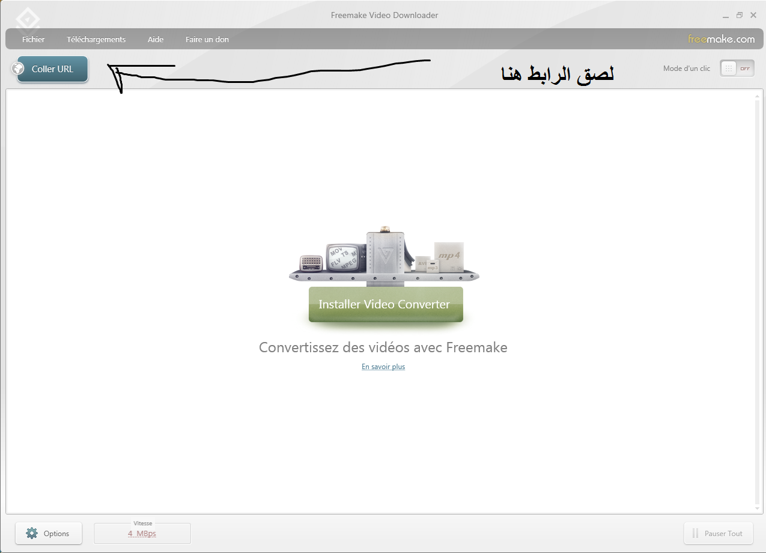Screen dimensions: 766x553
Task: Open the En savoir plus link
Action: point(383,367)
